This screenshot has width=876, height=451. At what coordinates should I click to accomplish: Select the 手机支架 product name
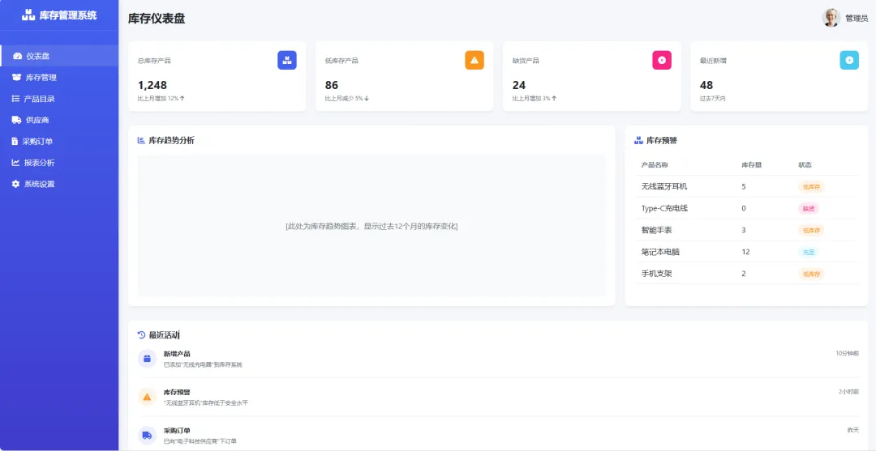tap(655, 274)
